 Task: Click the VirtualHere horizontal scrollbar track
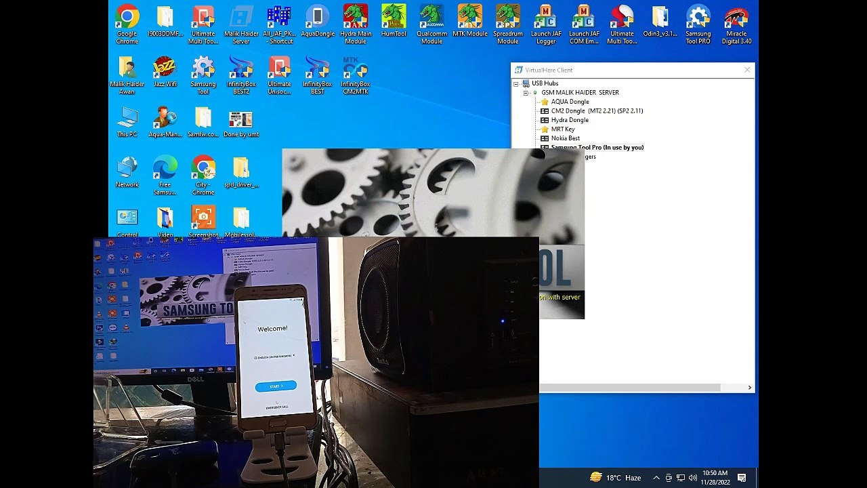click(732, 388)
